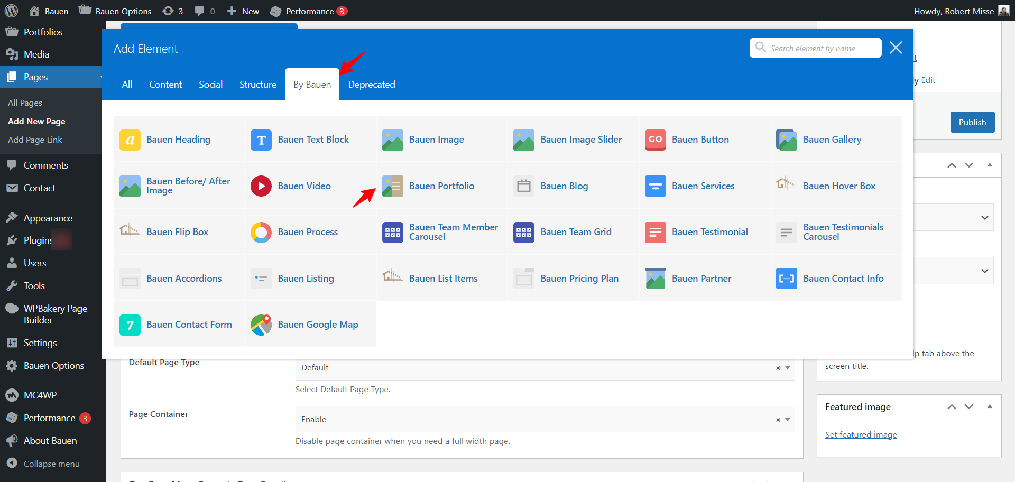The width and height of the screenshot is (1015, 482).
Task: Open the Structure tab
Action: point(258,85)
